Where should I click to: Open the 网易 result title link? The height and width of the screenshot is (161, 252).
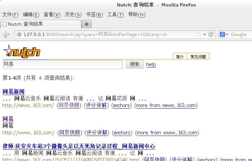tap(8, 119)
